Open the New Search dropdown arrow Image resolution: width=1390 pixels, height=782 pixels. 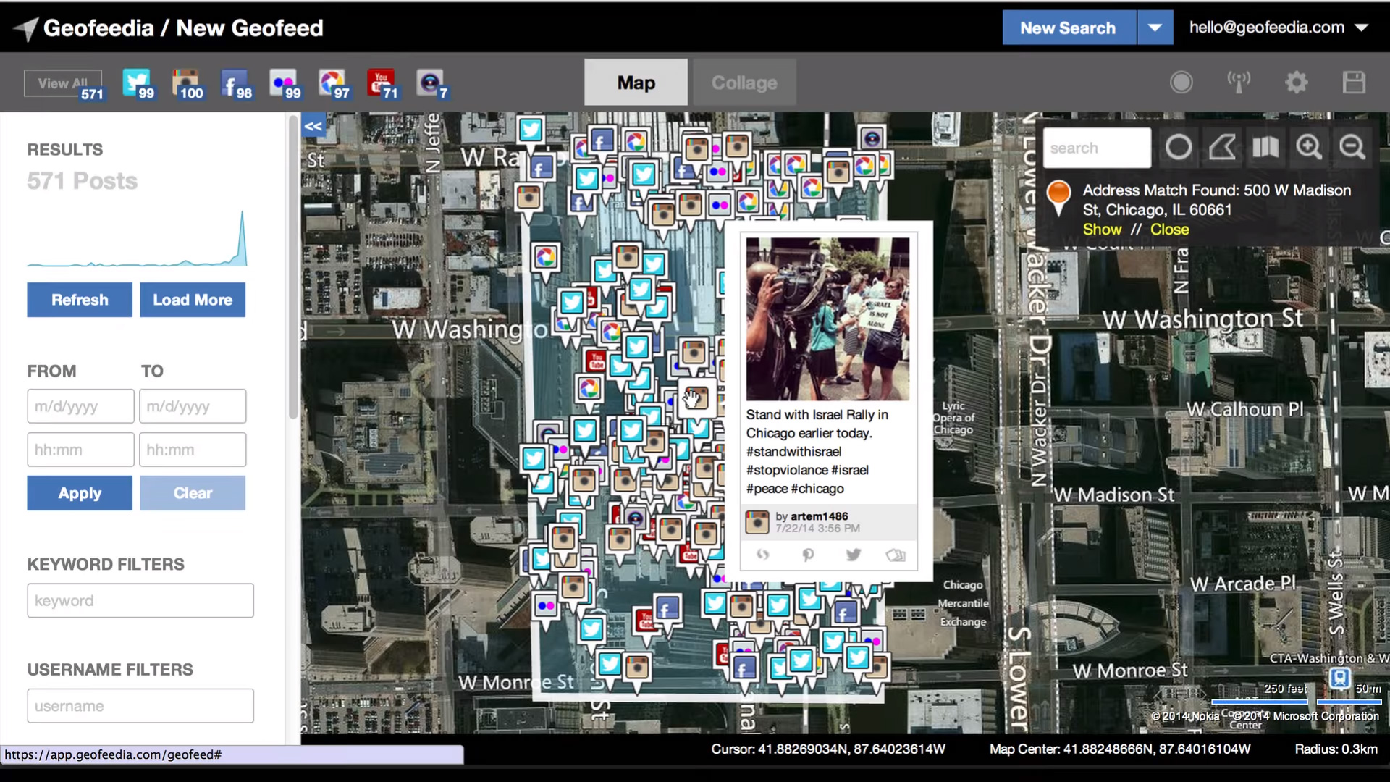(x=1155, y=28)
